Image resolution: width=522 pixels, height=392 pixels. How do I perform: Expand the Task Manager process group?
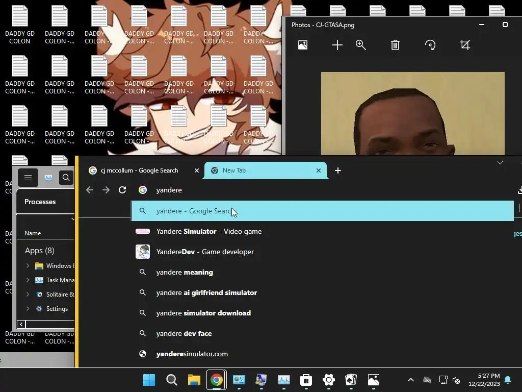pos(28,280)
